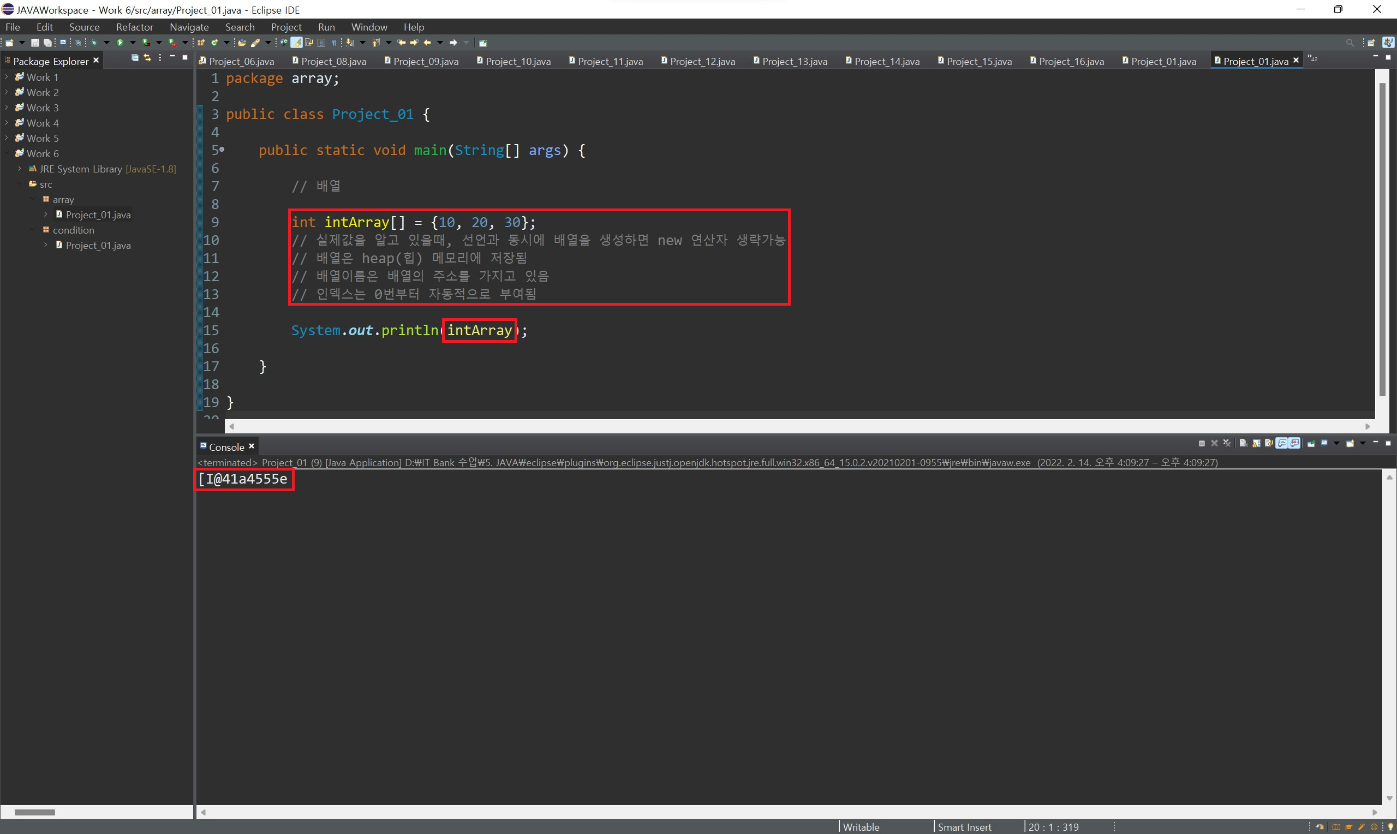The height and width of the screenshot is (834, 1397).
Task: Open the Work 4 project in explorer
Action: pyautogui.click(x=42, y=123)
